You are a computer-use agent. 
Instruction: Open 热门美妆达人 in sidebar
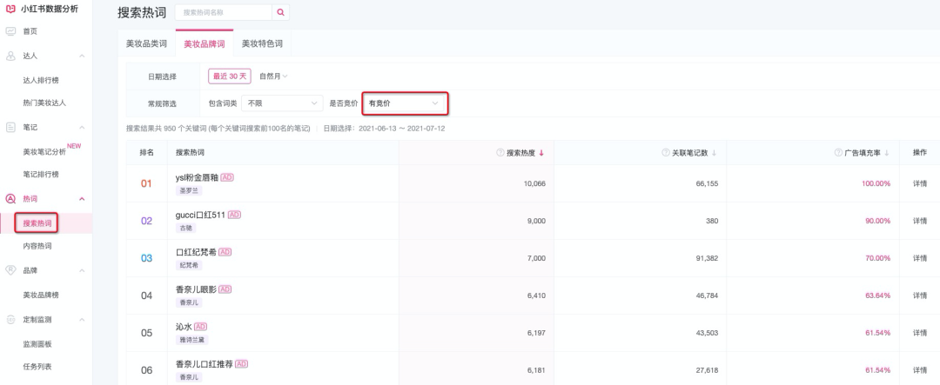pos(44,103)
